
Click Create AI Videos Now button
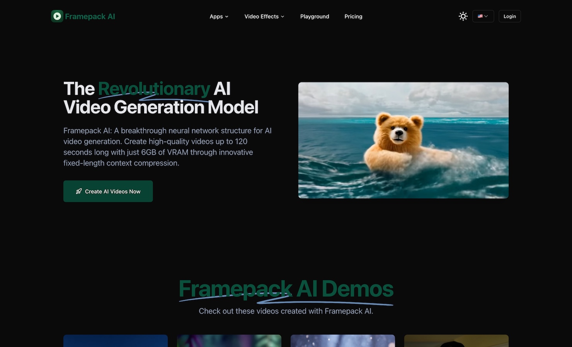(x=108, y=191)
